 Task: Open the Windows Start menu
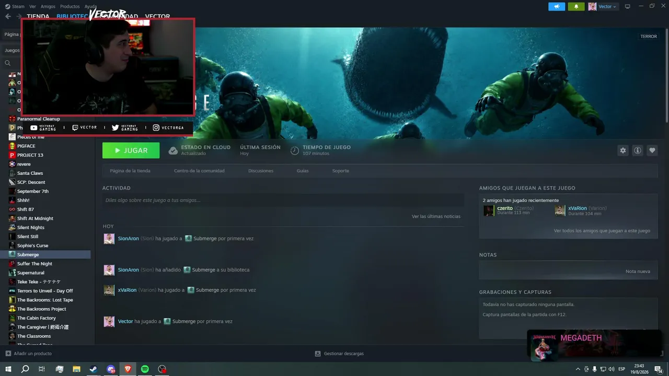(8, 369)
